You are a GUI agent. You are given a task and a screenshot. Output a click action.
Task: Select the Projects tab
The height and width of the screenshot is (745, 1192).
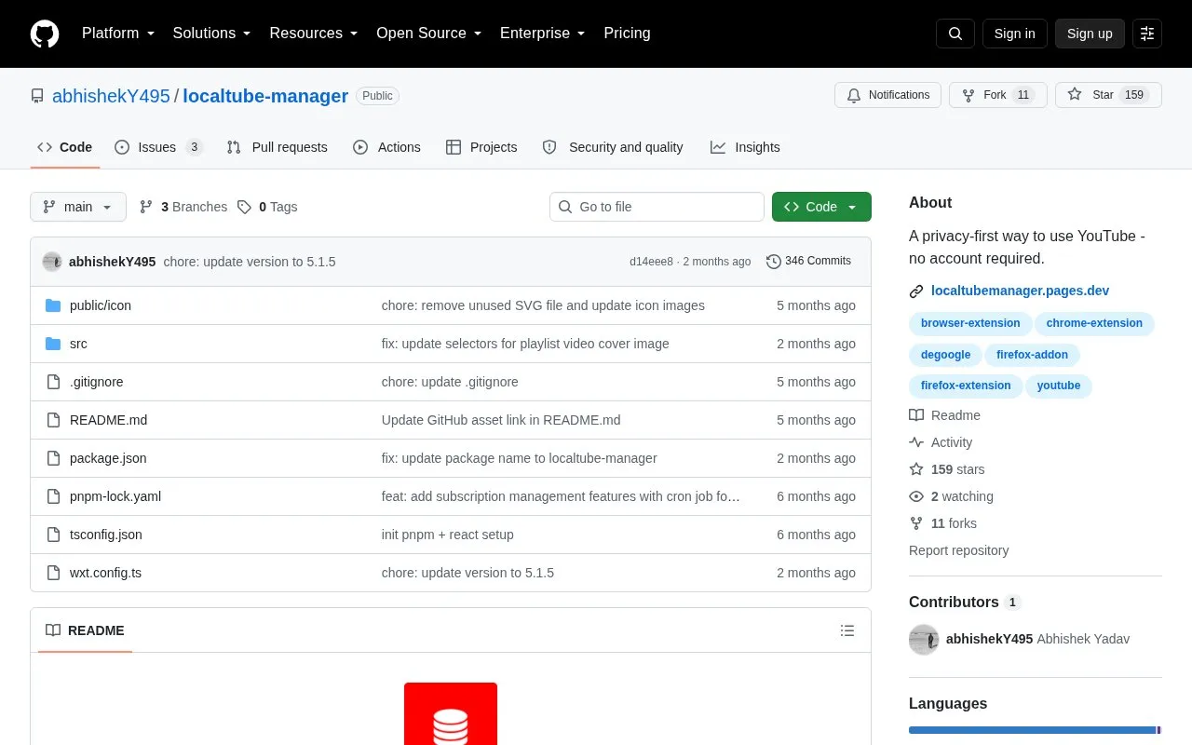[481, 147]
